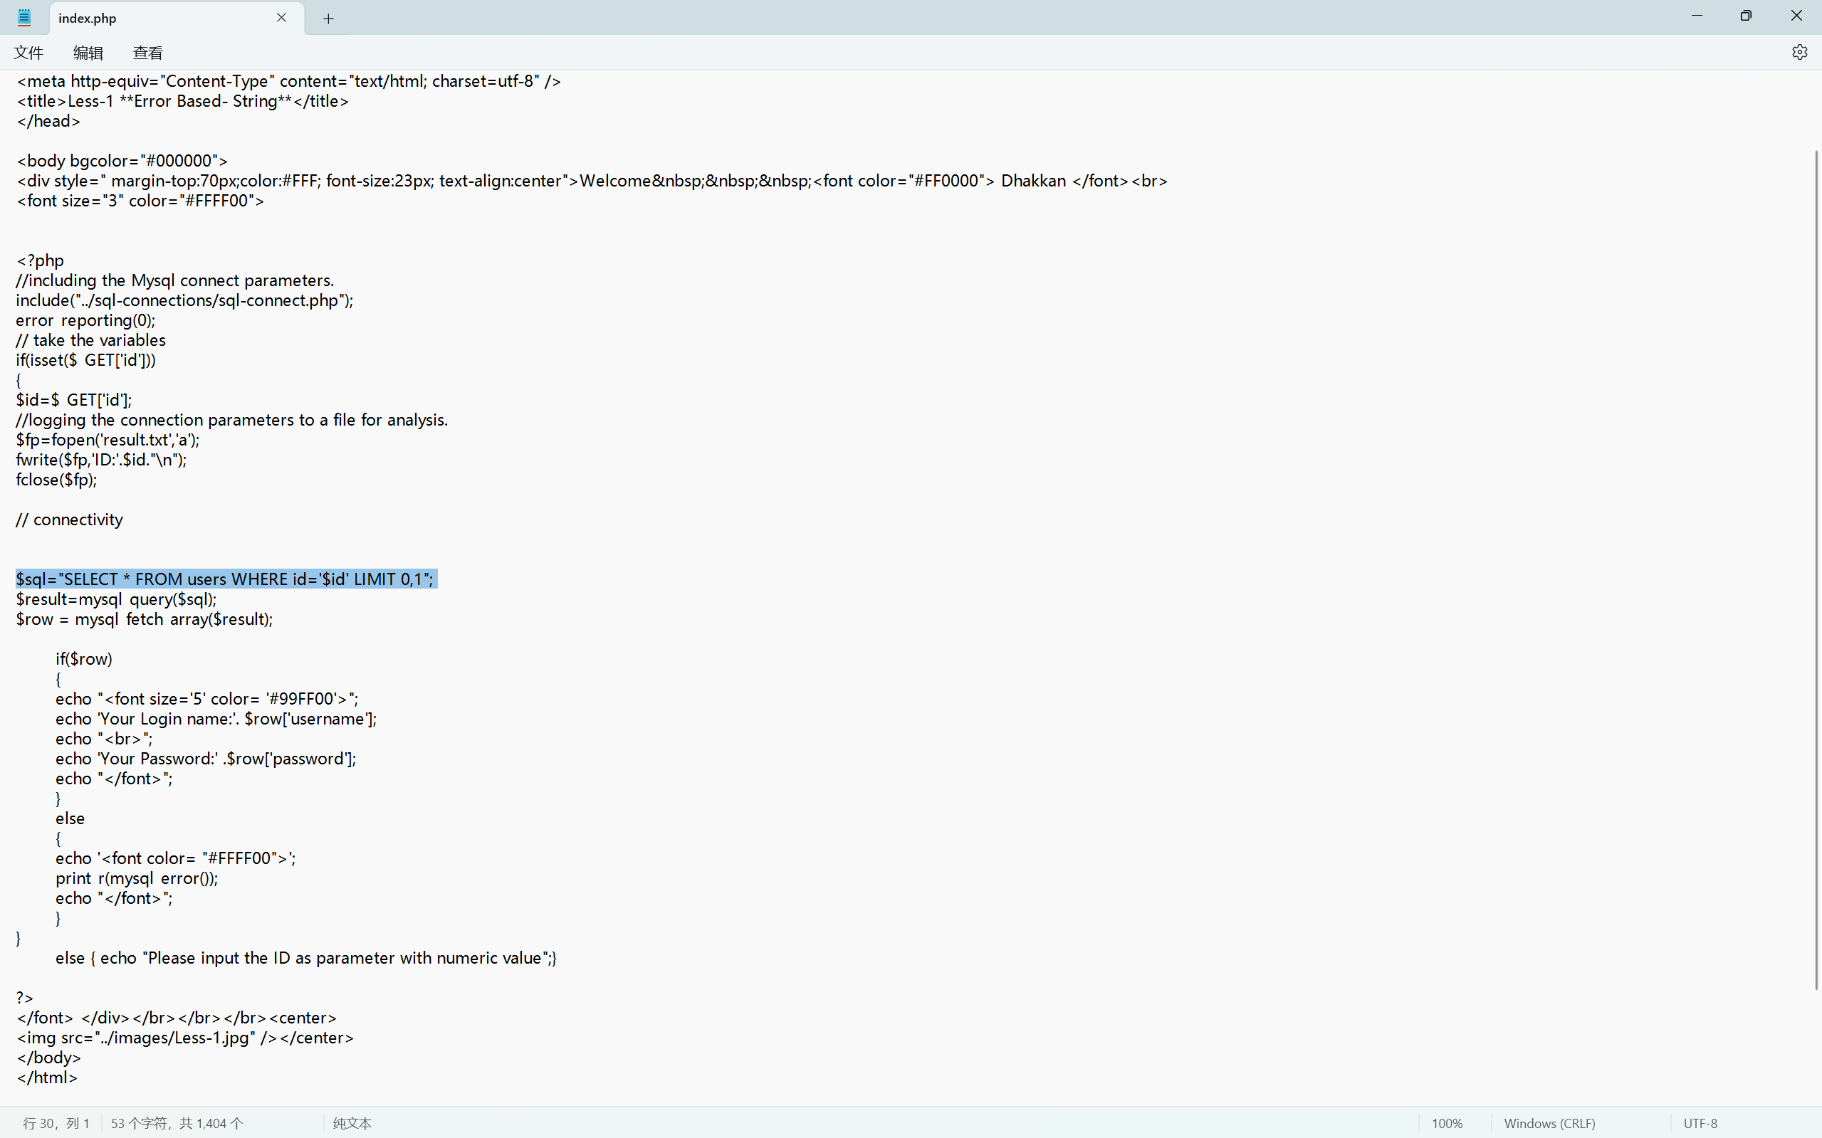
Task: Close the index.php tab
Action: (281, 17)
